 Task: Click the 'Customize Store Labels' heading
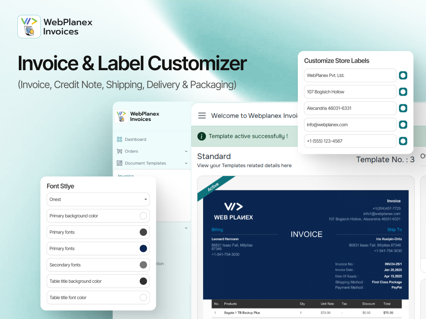(x=337, y=61)
